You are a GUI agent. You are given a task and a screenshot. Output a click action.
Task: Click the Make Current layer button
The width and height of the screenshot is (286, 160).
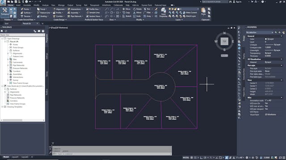tap(189, 12)
